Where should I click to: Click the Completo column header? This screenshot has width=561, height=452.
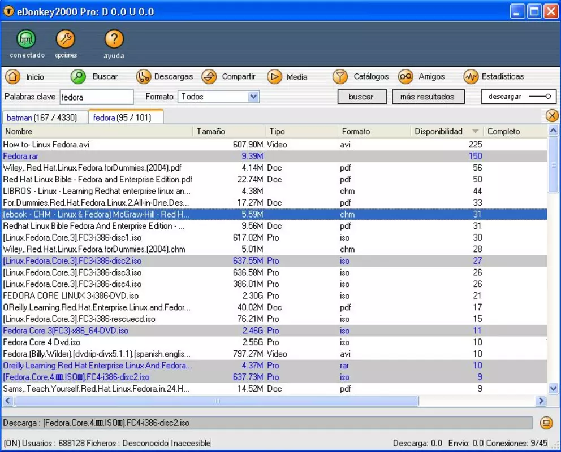[x=515, y=132]
